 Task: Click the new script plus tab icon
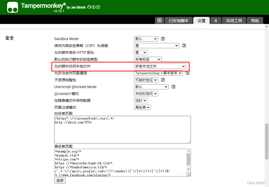pyautogui.click(x=159, y=21)
